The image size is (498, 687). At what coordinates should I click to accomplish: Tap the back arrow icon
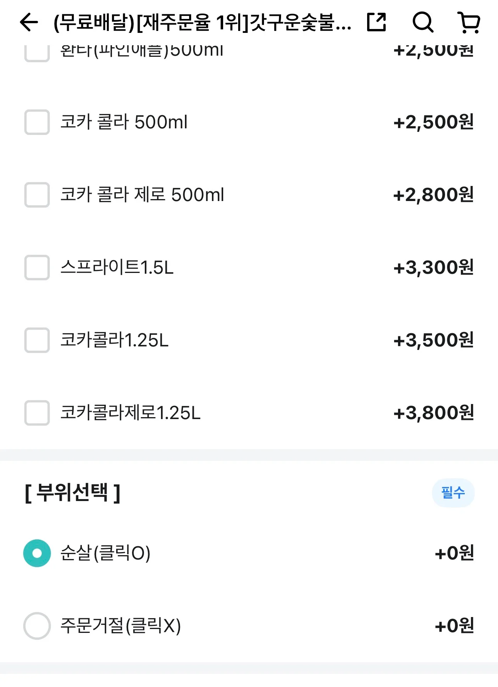click(29, 22)
